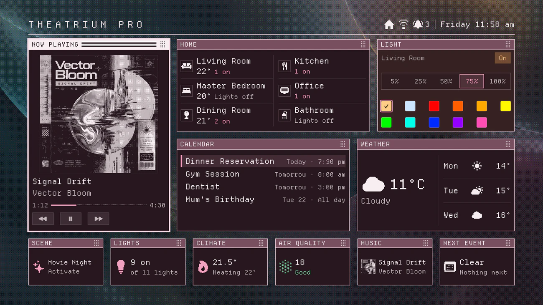Select the Tue forecast row
Image resolution: width=543 pixels, height=305 pixels.
coord(477,191)
